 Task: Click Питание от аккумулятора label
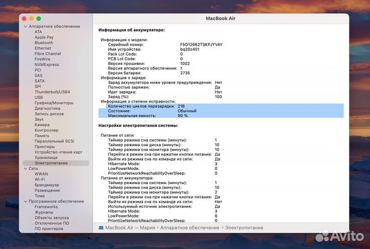[x=127, y=178]
